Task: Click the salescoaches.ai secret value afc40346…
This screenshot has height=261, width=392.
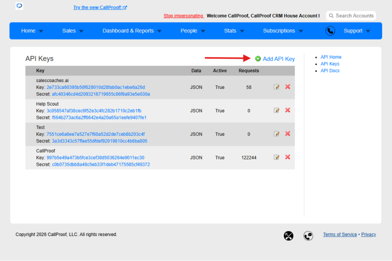Action: (101, 94)
